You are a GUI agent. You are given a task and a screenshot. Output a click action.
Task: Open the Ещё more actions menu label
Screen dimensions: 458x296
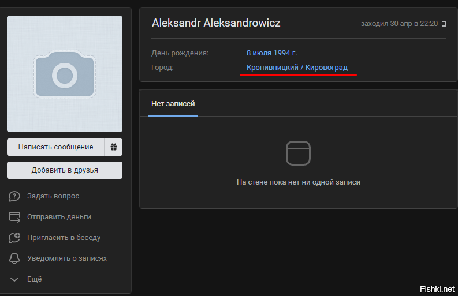click(x=35, y=279)
